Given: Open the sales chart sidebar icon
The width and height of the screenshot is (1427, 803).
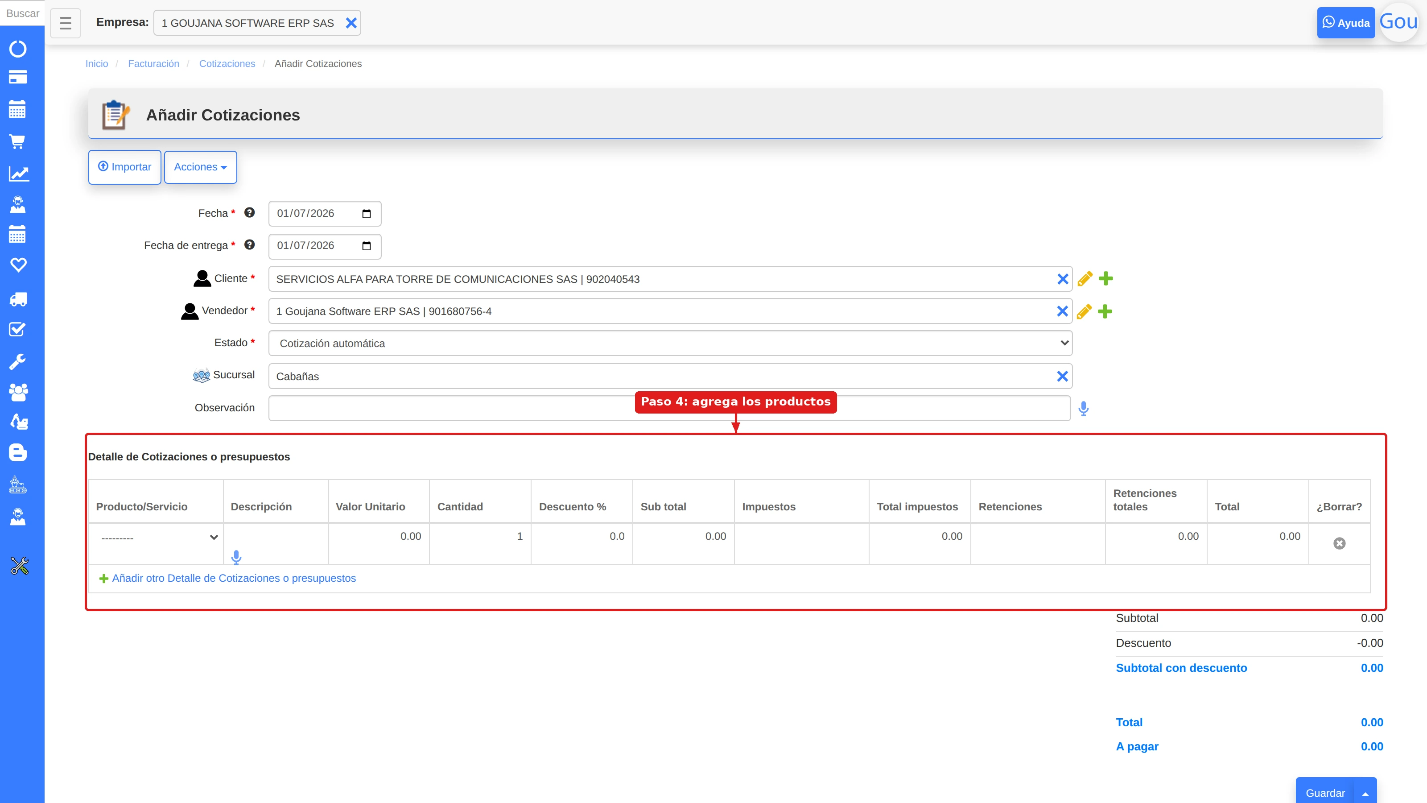Looking at the screenshot, I should (18, 174).
